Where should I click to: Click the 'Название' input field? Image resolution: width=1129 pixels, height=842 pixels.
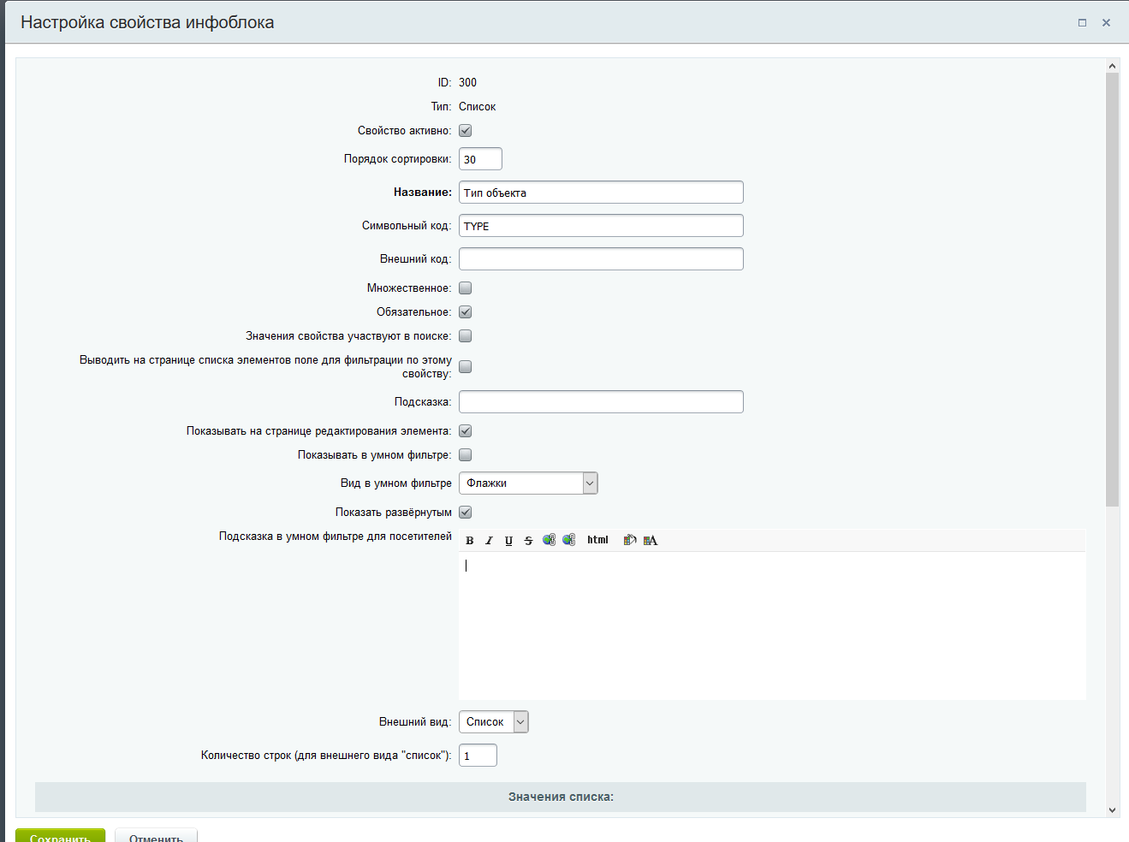coord(601,193)
